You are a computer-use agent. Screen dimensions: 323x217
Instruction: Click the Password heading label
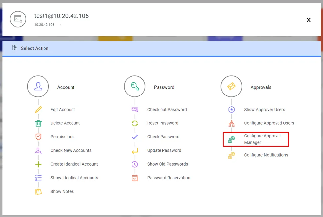(164, 87)
